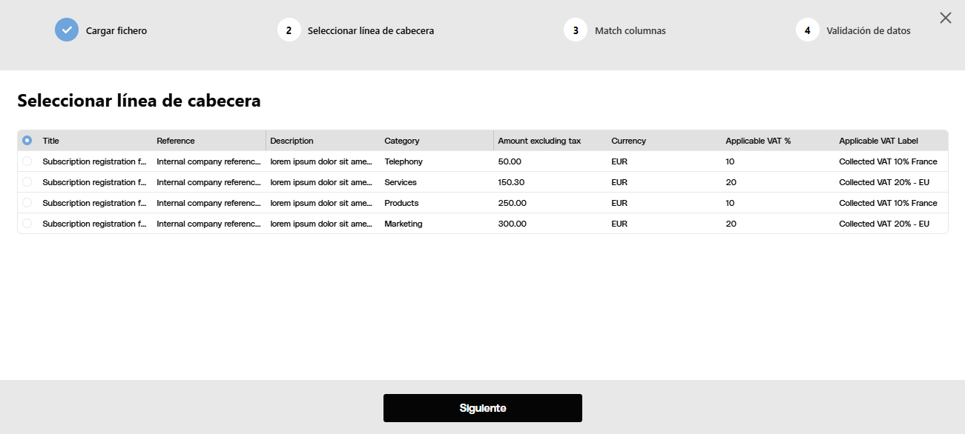Close the import wizard with X icon
The image size is (965, 434).
946,18
